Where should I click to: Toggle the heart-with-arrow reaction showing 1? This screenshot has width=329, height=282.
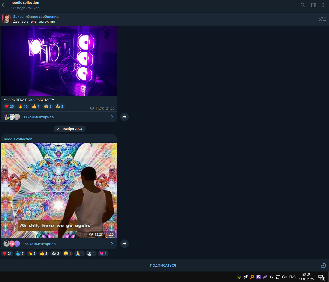pos(103,253)
